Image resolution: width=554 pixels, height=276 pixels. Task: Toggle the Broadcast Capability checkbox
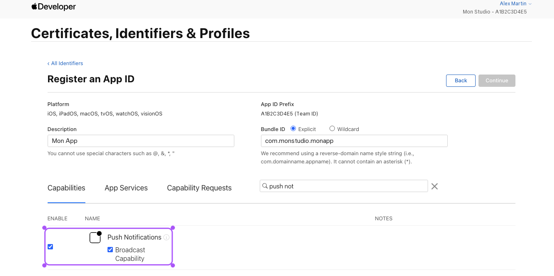[x=110, y=249]
